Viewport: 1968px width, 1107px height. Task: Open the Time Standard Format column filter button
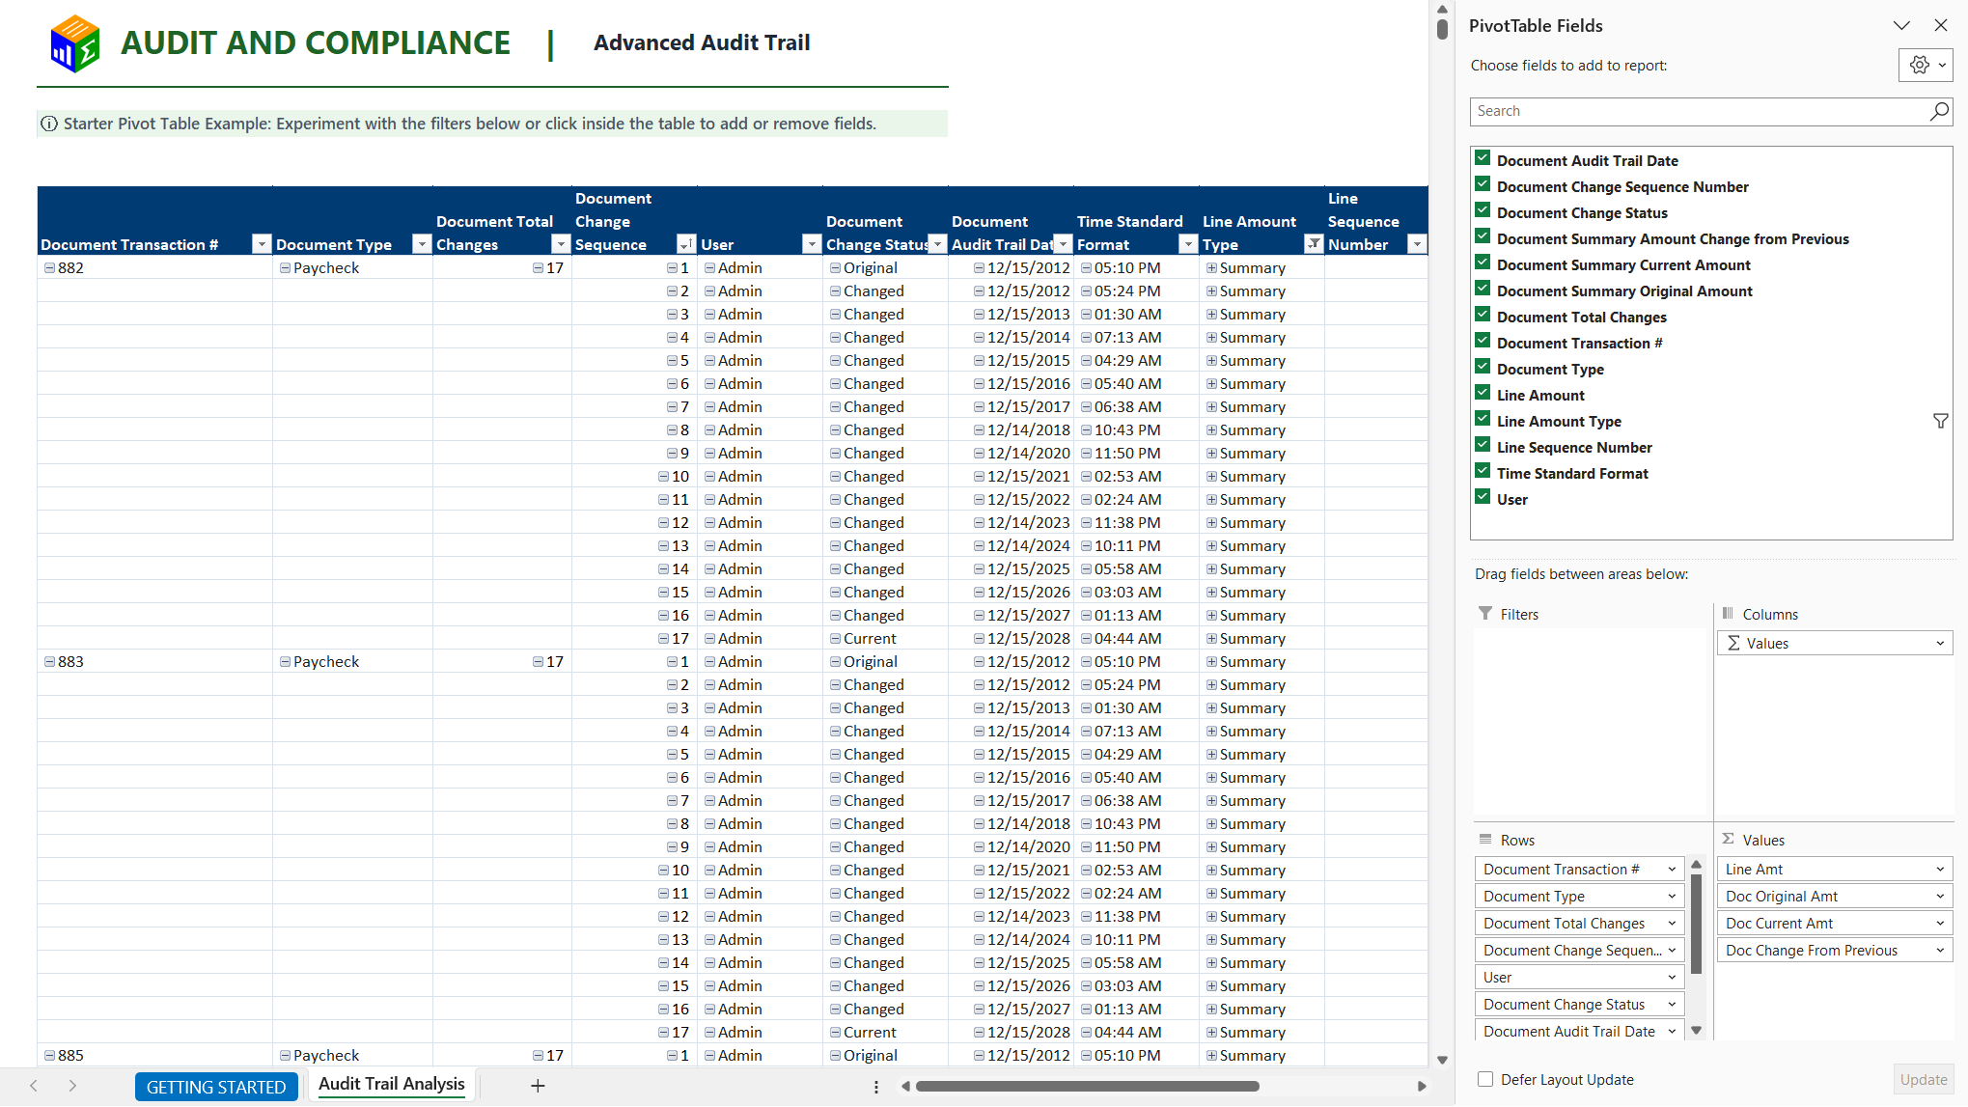pyautogui.click(x=1188, y=244)
